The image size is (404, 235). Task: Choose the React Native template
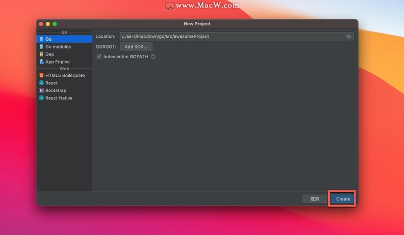point(64,98)
